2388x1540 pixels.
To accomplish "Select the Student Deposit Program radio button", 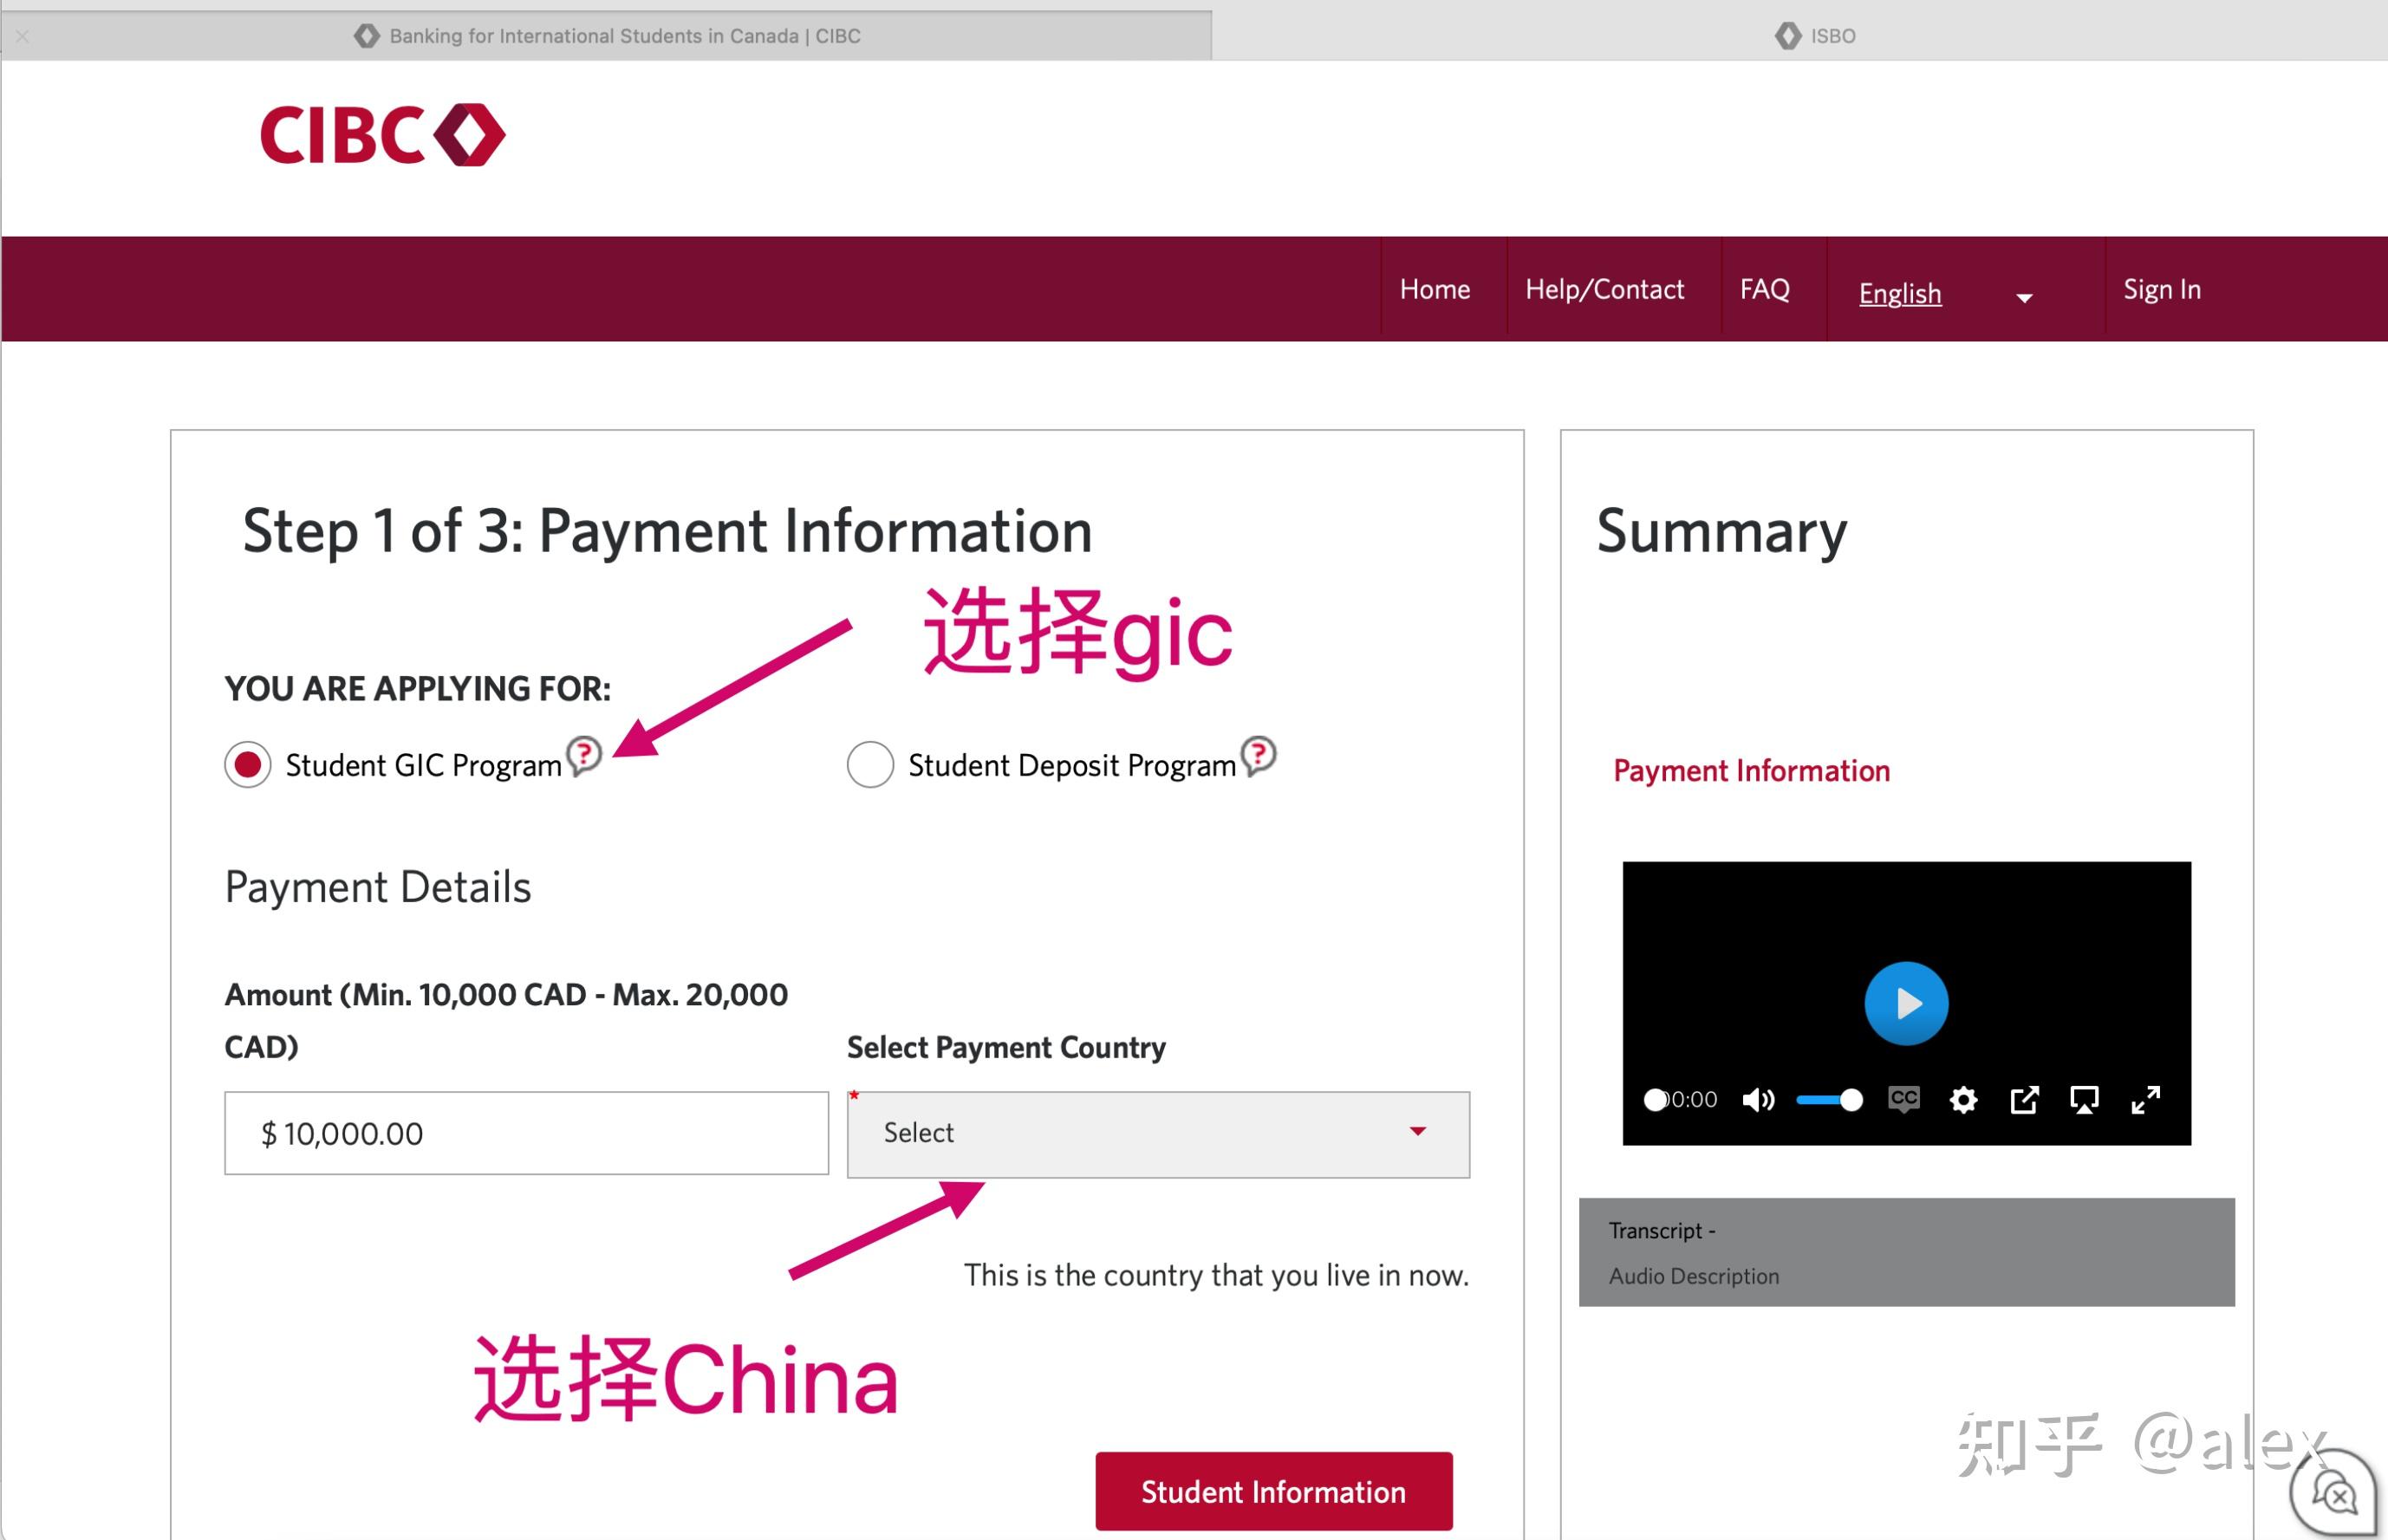I will (x=869, y=764).
